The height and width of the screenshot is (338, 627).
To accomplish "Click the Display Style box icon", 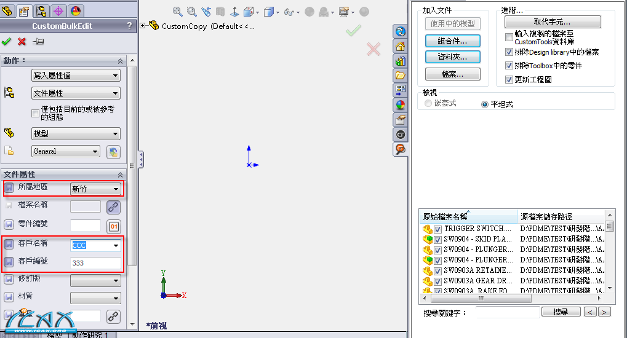I will click(x=269, y=12).
